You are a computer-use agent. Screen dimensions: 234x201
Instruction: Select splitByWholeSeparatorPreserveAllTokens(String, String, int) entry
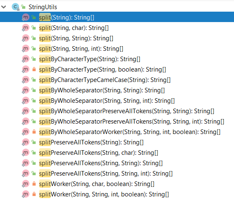point(132,122)
